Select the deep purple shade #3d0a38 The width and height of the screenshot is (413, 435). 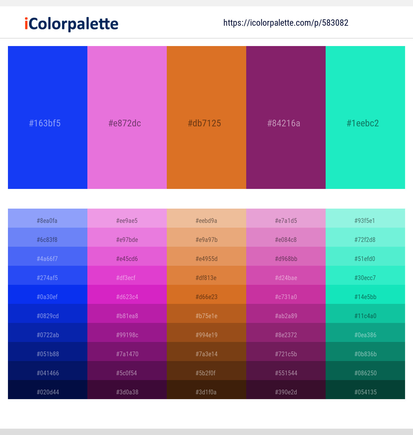point(127,392)
